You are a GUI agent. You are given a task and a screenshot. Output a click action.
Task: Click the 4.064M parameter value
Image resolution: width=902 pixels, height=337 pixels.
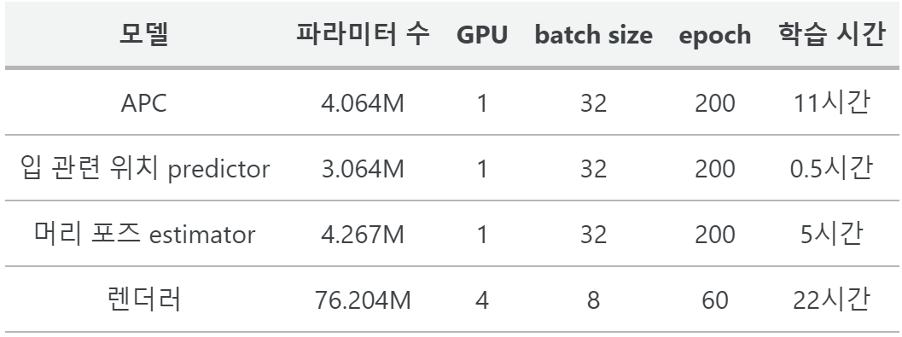click(363, 103)
